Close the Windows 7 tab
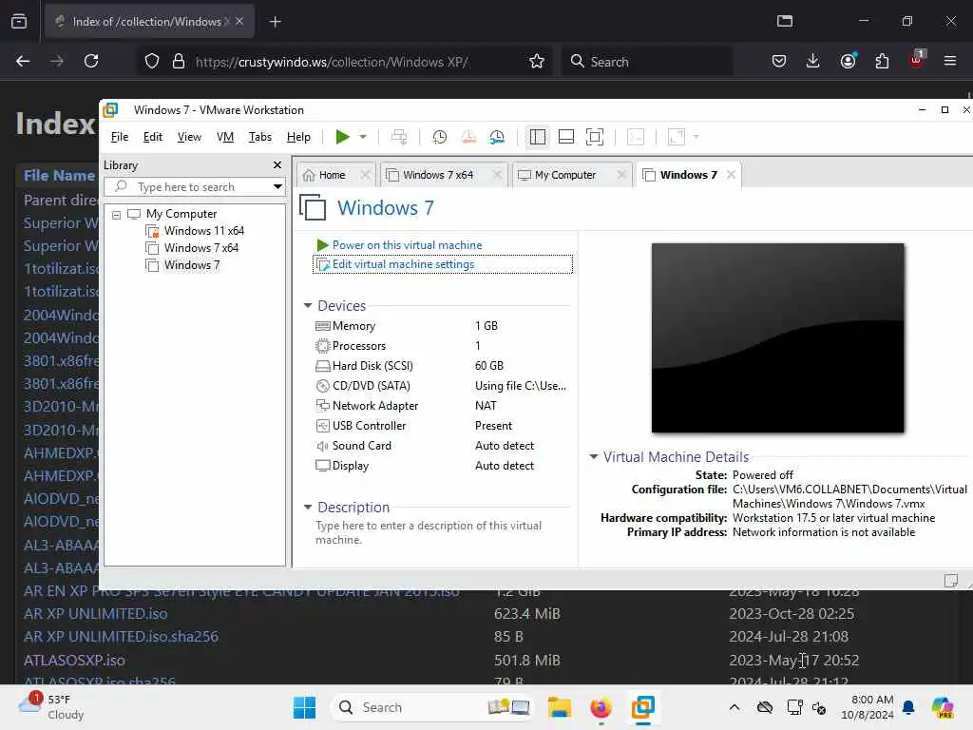Screen dimensions: 973x730 [x=731, y=175]
